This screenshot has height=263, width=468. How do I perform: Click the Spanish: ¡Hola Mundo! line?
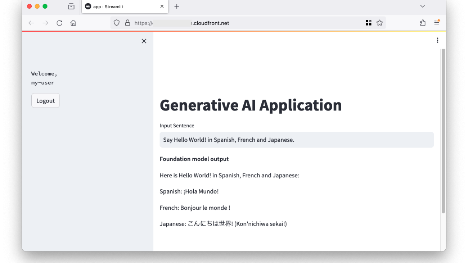[x=189, y=191]
